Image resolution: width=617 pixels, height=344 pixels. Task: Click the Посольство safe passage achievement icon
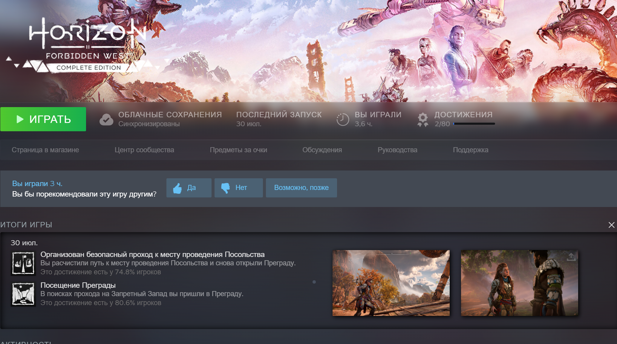(23, 263)
